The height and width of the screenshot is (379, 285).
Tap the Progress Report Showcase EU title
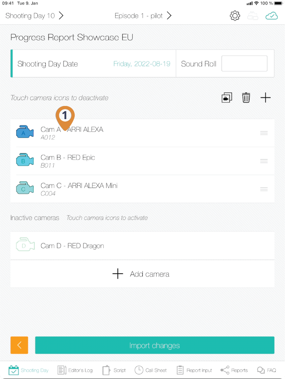pyautogui.click(x=72, y=38)
